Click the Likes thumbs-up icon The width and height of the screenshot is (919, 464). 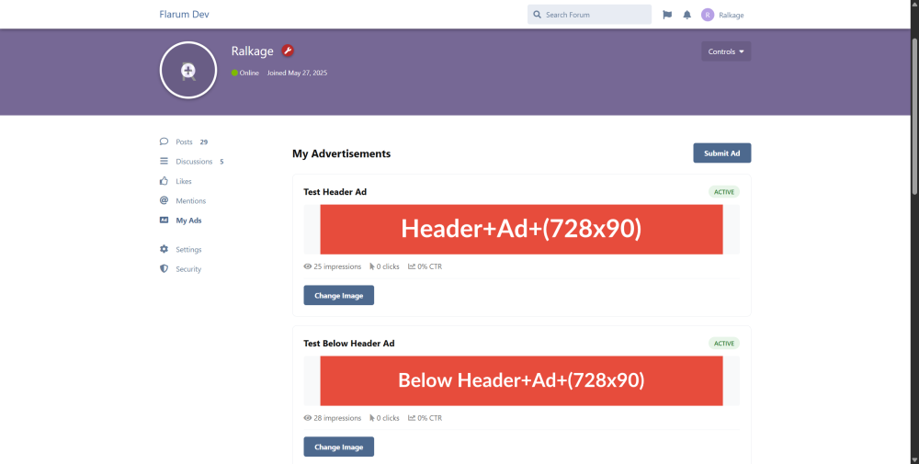tap(164, 181)
